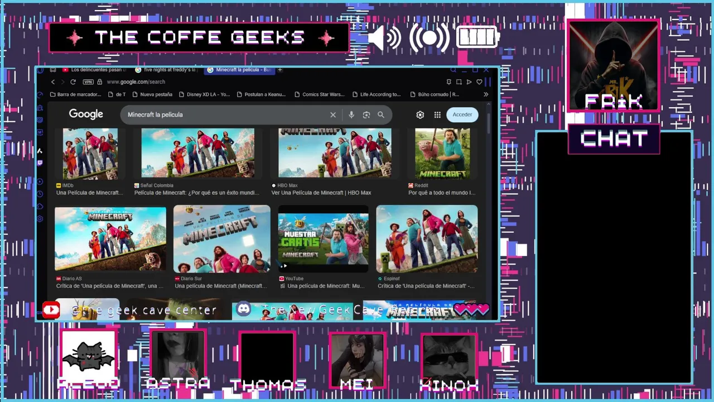Go back using the browser back arrow
The height and width of the screenshot is (402, 714).
(54, 82)
